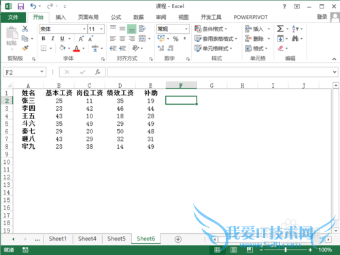Apply fill color with the paint bucket

click(63, 48)
